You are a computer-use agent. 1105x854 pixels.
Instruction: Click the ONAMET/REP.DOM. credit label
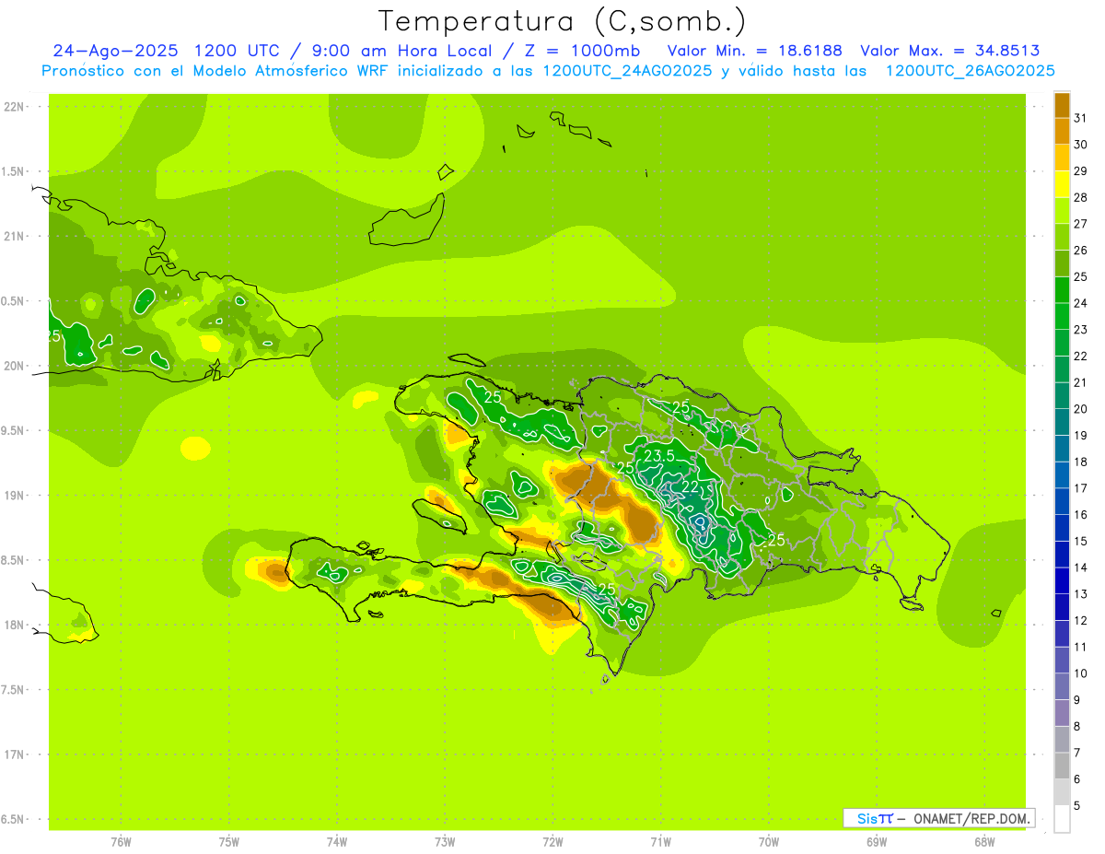[x=971, y=818]
